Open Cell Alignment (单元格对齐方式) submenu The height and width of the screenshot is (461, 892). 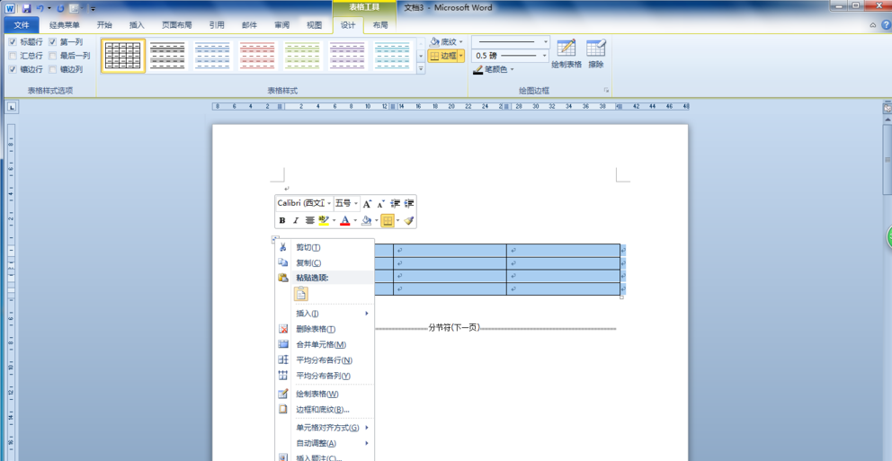point(325,428)
